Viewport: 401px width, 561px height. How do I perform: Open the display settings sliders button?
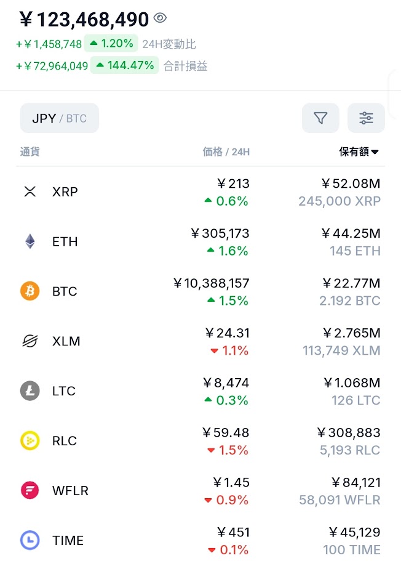click(366, 118)
